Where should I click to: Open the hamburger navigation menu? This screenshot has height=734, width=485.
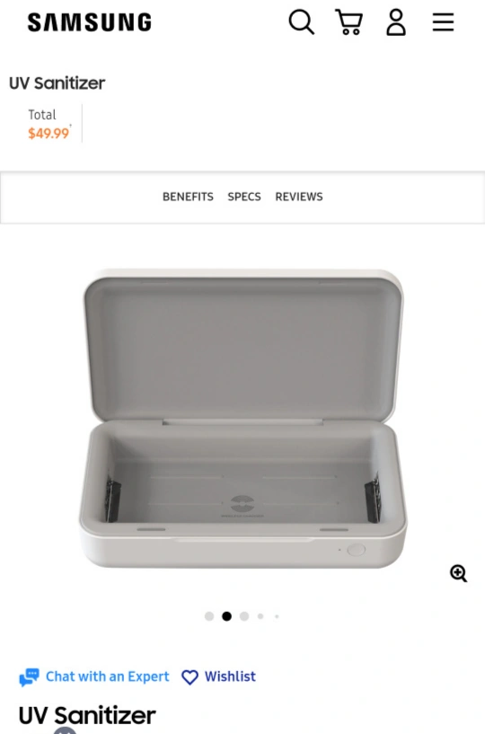pyautogui.click(x=443, y=22)
